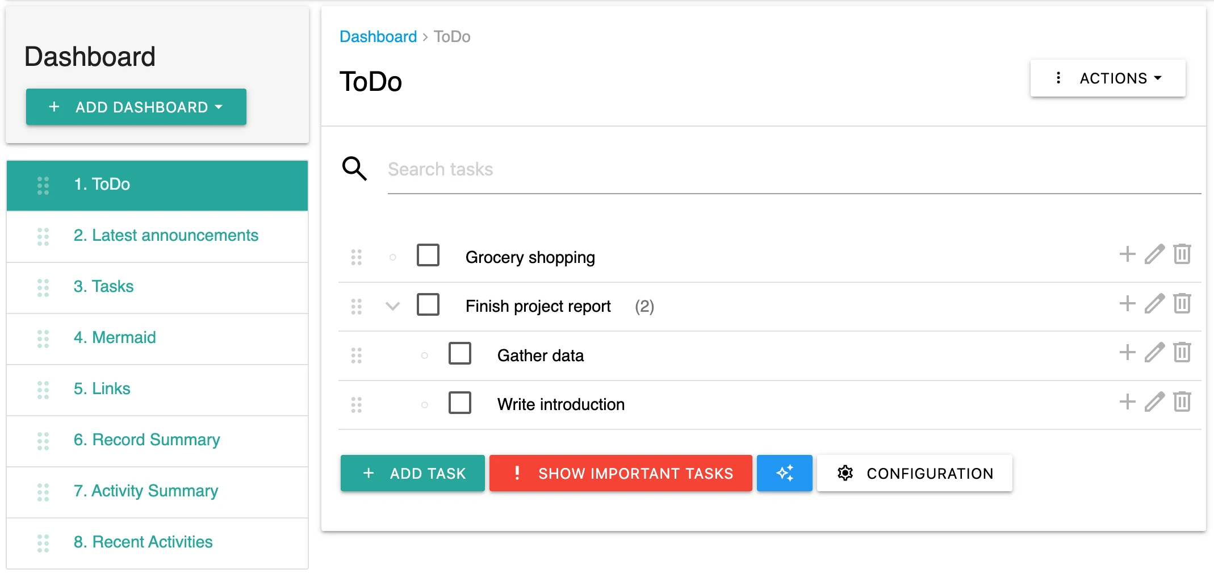Collapse Finish project report subtasks
The image size is (1214, 577).
coord(392,306)
